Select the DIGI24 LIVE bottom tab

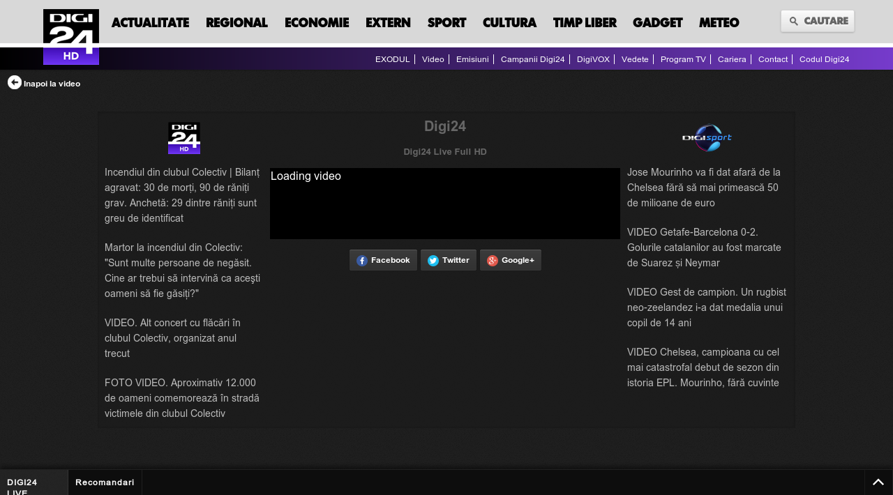pos(33,482)
